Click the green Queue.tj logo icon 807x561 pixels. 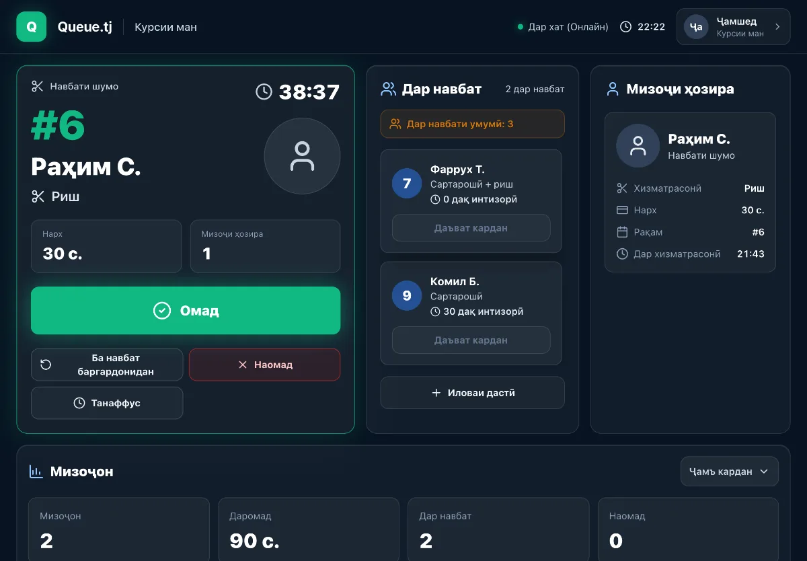click(x=32, y=27)
